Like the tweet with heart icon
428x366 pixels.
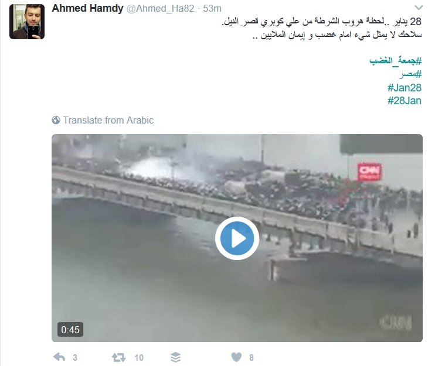coord(236,357)
